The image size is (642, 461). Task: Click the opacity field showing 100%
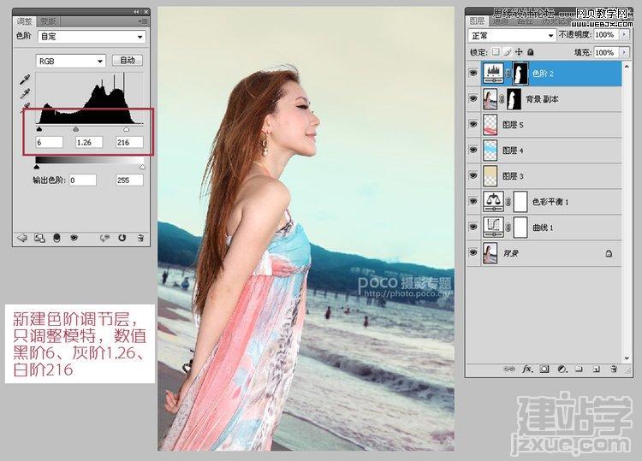coord(606,35)
